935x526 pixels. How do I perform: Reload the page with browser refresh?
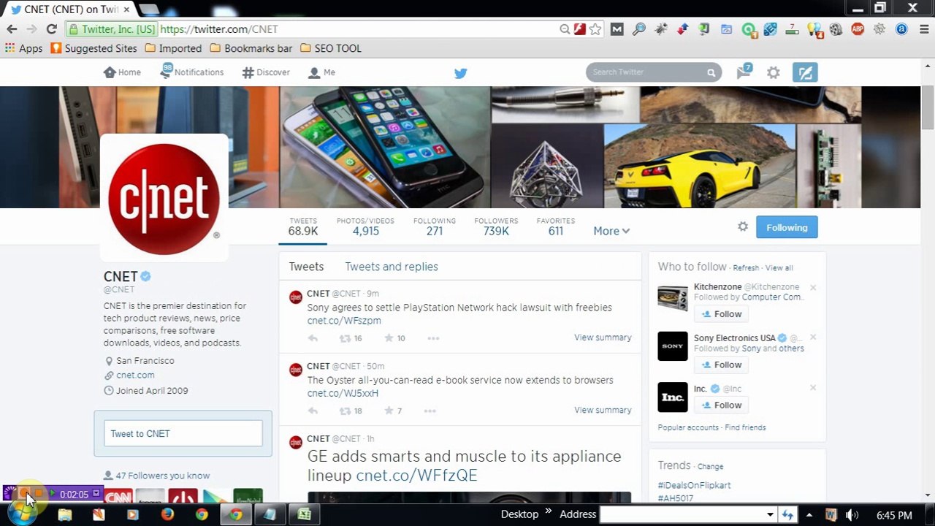51,29
